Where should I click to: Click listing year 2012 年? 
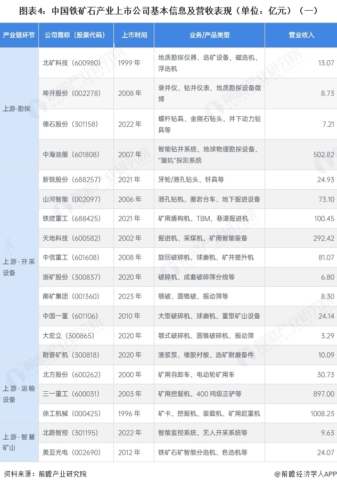point(129,452)
